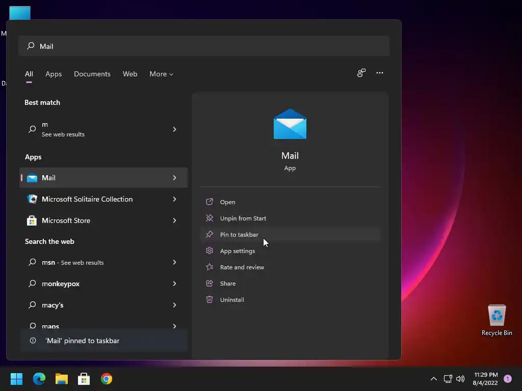Select Microsoft Solitaire Collection result
522x391 pixels.
coord(103,199)
